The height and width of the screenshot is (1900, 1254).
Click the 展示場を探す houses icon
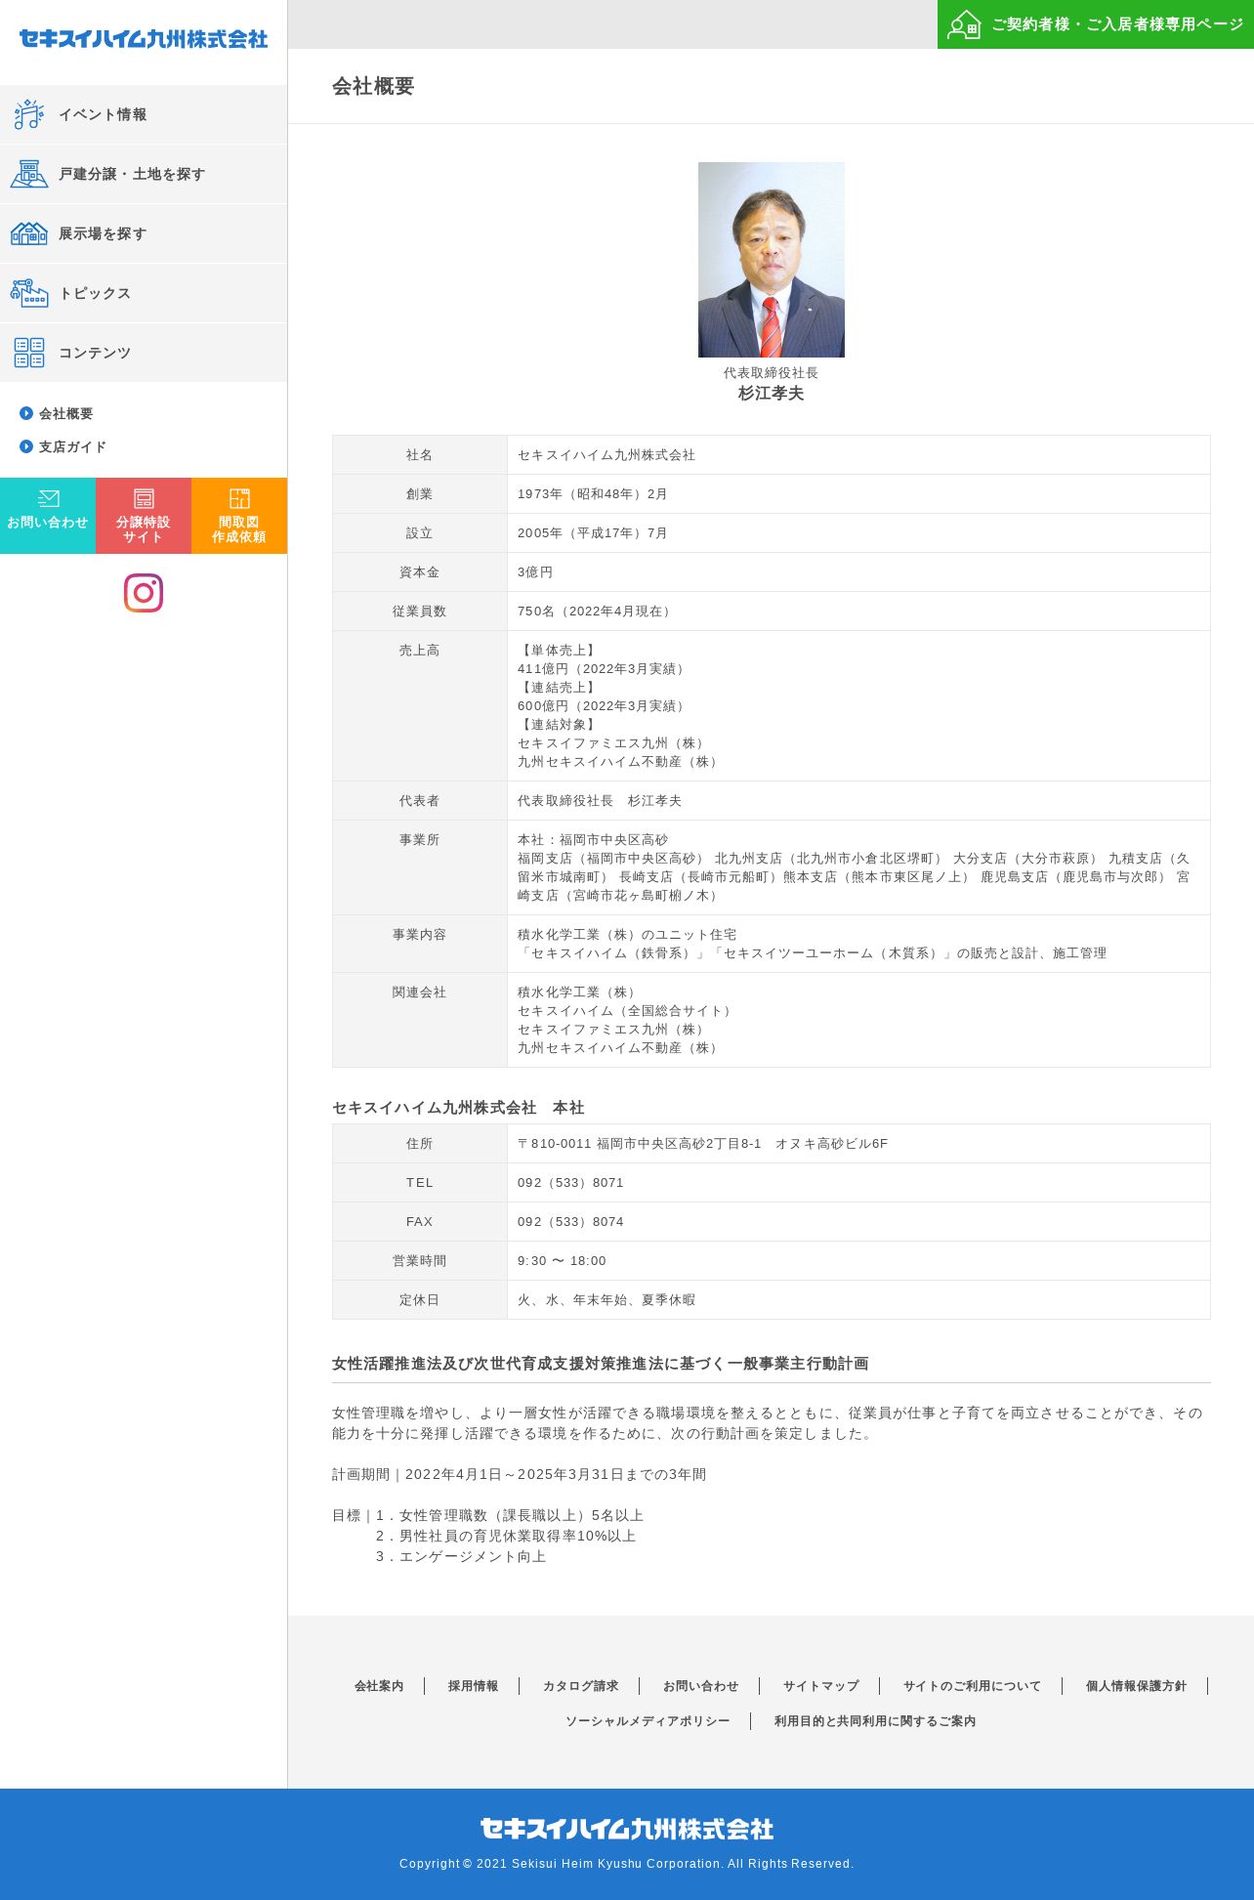[28, 233]
